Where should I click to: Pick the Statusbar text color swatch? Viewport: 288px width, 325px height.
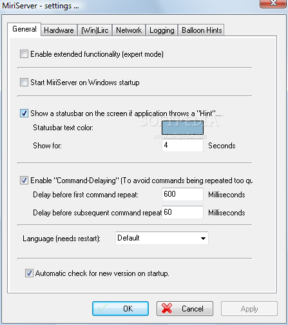tap(182, 128)
